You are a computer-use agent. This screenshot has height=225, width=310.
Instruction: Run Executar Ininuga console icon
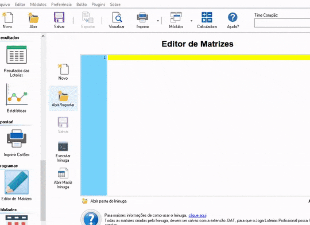coord(63,146)
